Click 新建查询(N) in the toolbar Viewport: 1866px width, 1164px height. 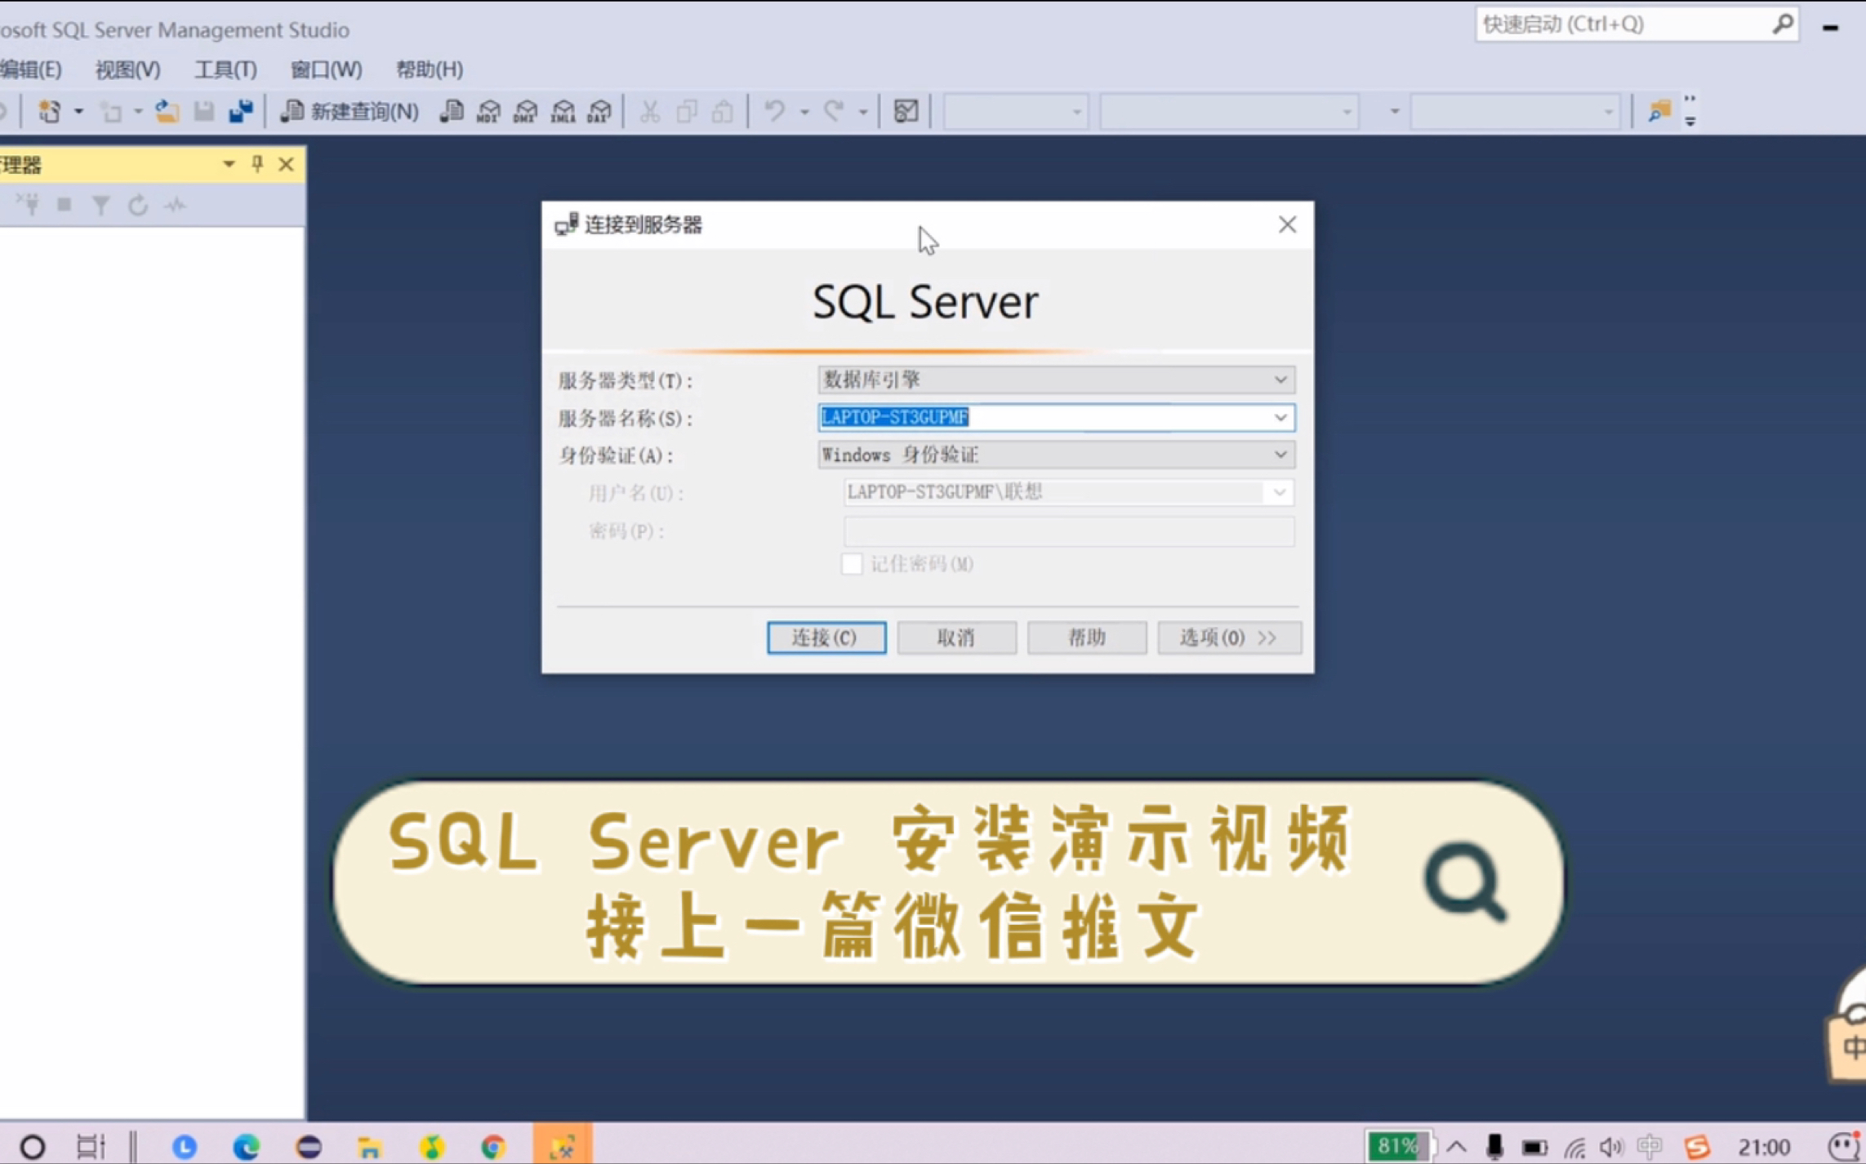pos(350,111)
